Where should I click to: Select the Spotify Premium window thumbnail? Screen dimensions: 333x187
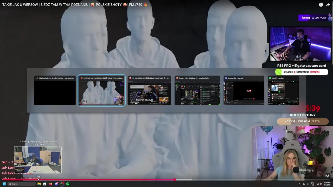click(x=283, y=90)
